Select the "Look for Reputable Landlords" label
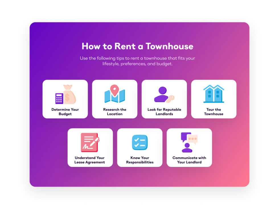This screenshot has height=209, width=279. (164, 111)
